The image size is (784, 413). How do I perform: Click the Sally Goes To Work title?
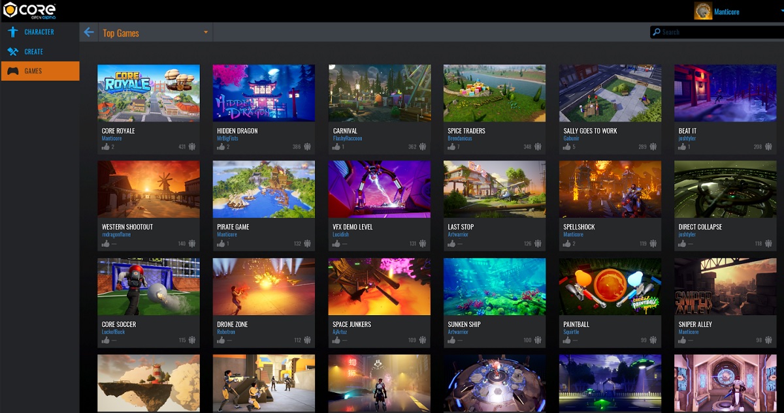[590, 130]
